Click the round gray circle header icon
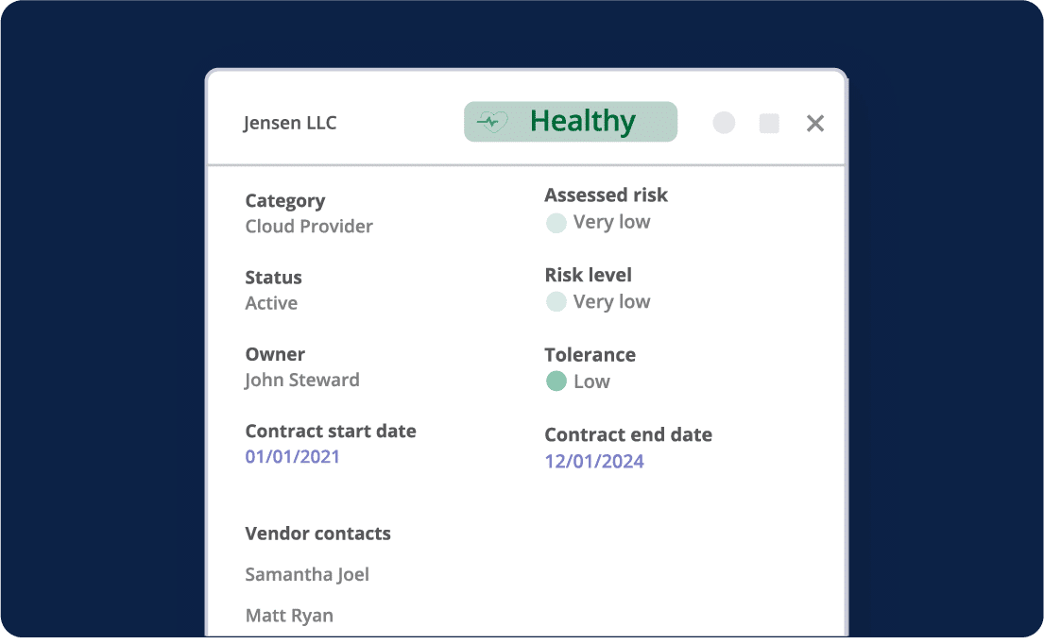The image size is (1044, 644). (x=724, y=123)
